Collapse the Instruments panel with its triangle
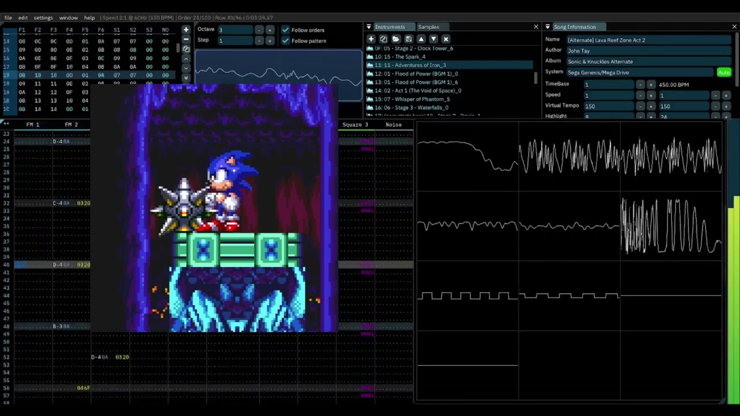The height and width of the screenshot is (416, 740). point(369,27)
